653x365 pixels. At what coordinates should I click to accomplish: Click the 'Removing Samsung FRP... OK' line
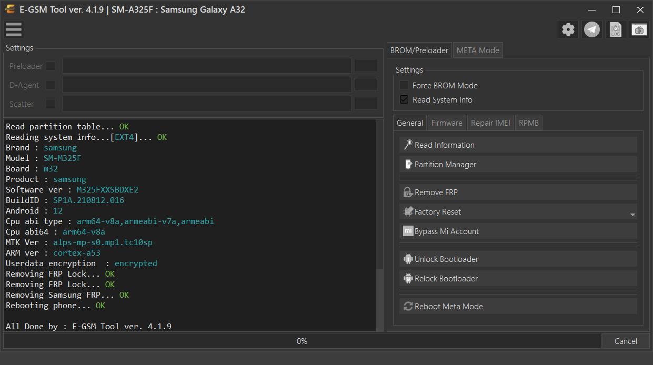(67, 295)
